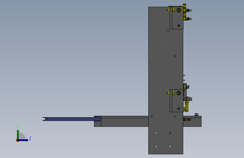Select the sensor bracket on the base's right section
This screenshot has width=244, height=158.
187,119
